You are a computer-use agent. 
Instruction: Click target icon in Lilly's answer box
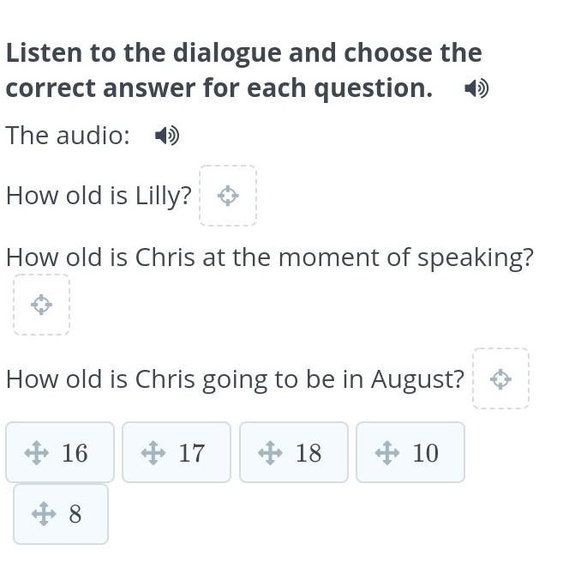[228, 196]
